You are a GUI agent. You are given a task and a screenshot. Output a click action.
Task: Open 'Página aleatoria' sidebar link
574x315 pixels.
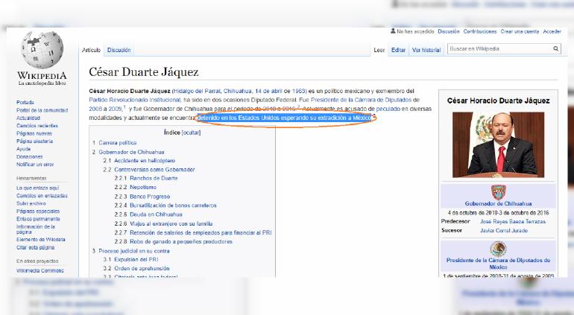(x=34, y=141)
